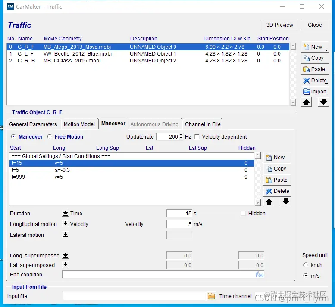335x307 pixels.
Task: Open end condition f(x) function editor
Action: tap(260, 275)
